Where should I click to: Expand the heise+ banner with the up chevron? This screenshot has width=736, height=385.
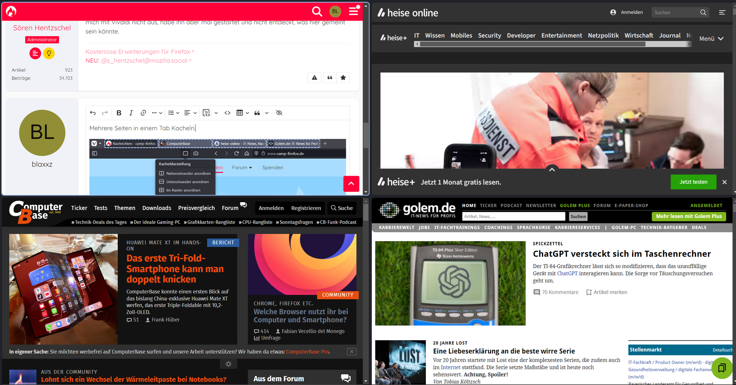[x=552, y=170]
